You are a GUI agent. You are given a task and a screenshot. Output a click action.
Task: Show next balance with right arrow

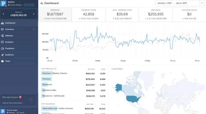tap(33, 13)
